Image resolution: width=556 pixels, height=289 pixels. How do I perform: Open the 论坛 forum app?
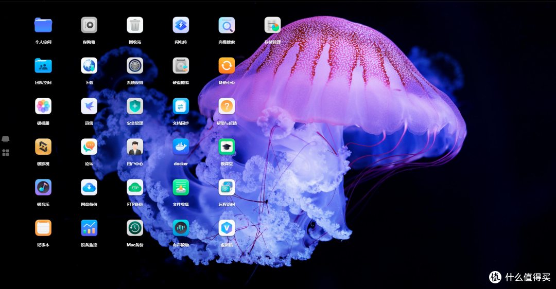click(x=89, y=147)
